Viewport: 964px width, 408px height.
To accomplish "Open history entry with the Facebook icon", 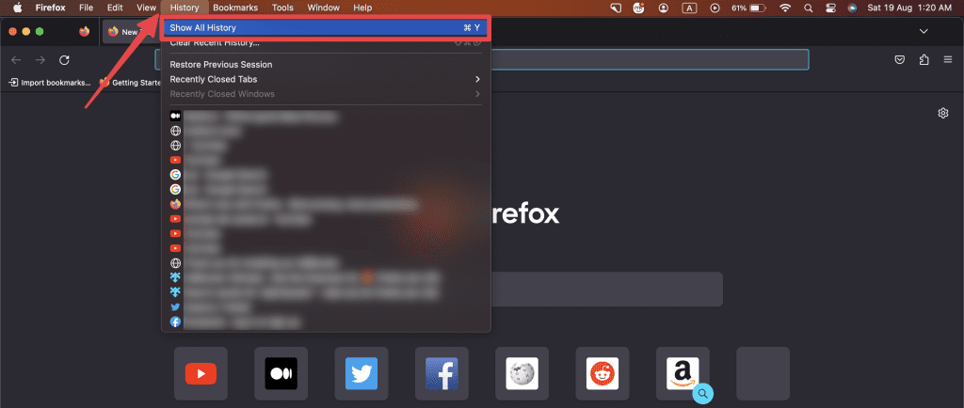I will (326, 322).
